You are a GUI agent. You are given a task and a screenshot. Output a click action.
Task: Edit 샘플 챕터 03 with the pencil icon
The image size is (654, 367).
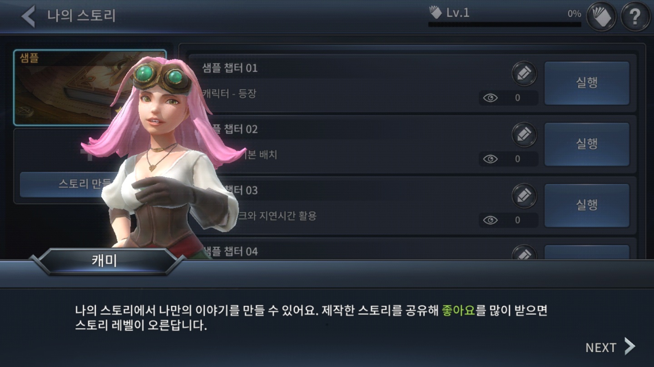click(x=524, y=196)
